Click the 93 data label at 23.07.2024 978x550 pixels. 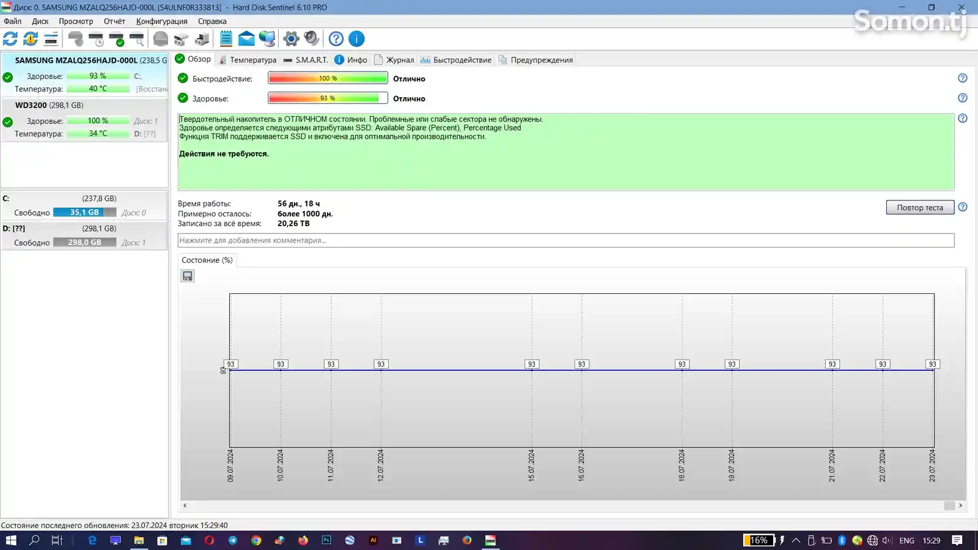point(933,364)
